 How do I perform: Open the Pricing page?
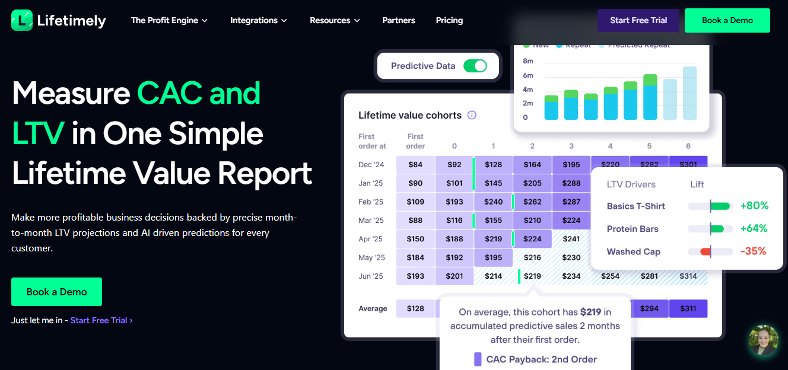click(x=449, y=20)
